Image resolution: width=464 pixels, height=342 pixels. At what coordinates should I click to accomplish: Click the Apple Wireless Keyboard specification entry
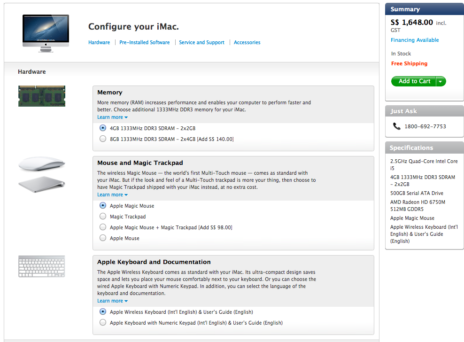tap(424, 234)
